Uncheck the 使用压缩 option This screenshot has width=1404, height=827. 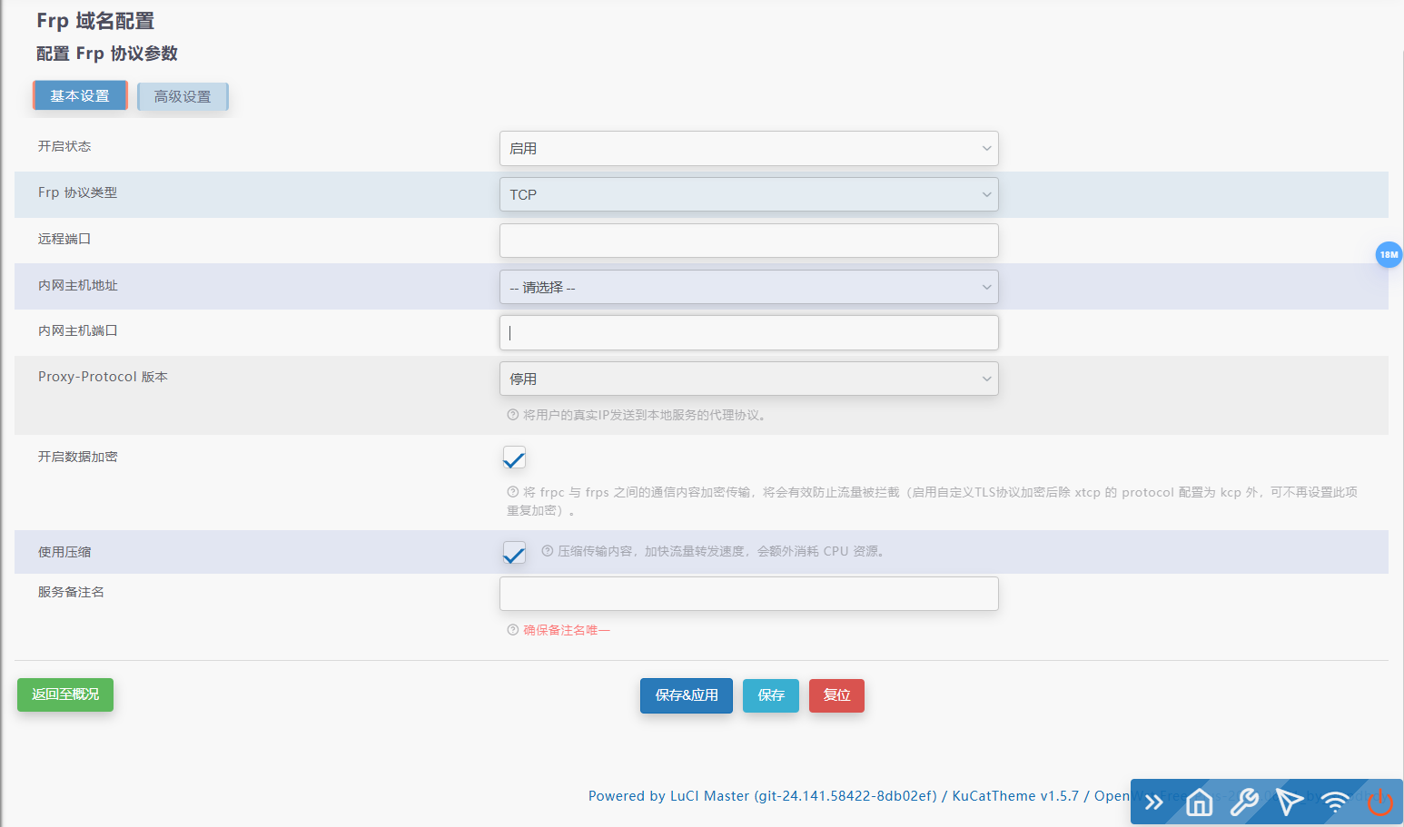[514, 552]
